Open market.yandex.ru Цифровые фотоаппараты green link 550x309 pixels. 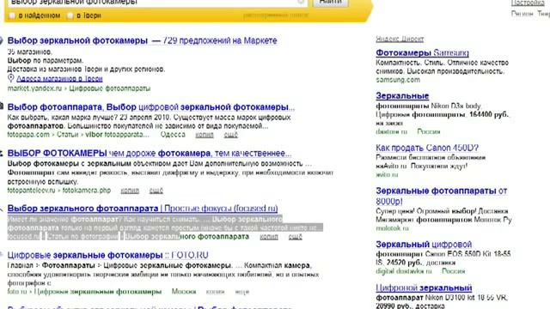79,88
